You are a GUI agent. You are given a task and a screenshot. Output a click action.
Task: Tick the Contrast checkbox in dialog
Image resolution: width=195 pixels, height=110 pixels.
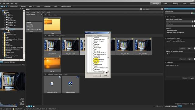94,38
